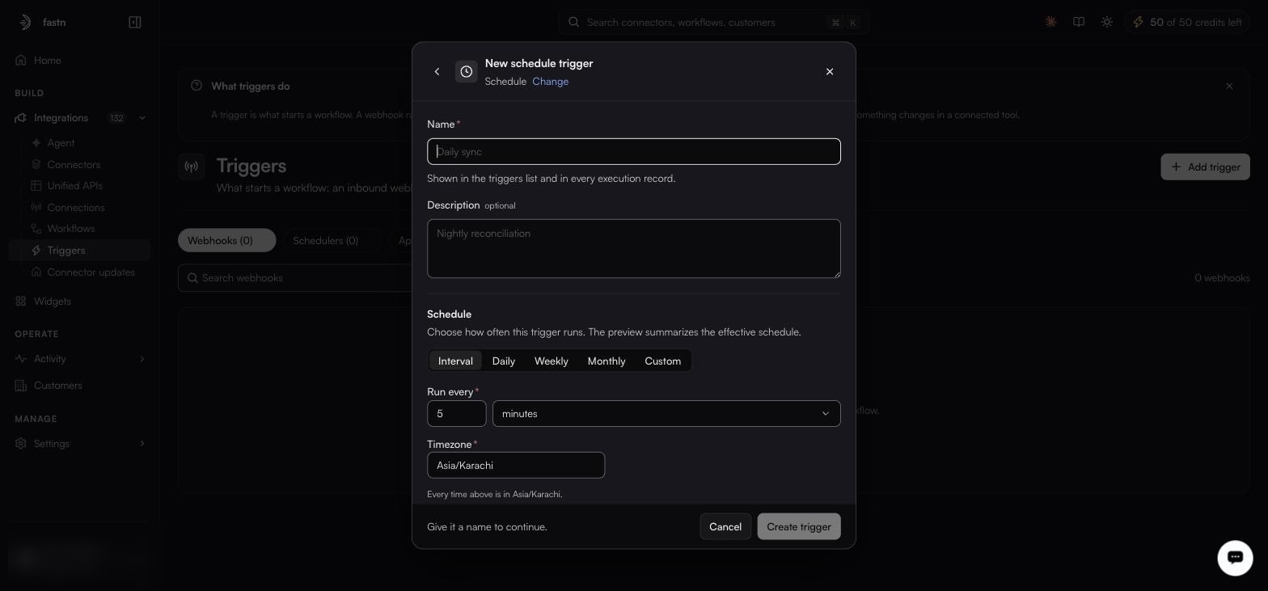Open the chat support bubble
This screenshot has height=591, width=1268.
(1235, 557)
